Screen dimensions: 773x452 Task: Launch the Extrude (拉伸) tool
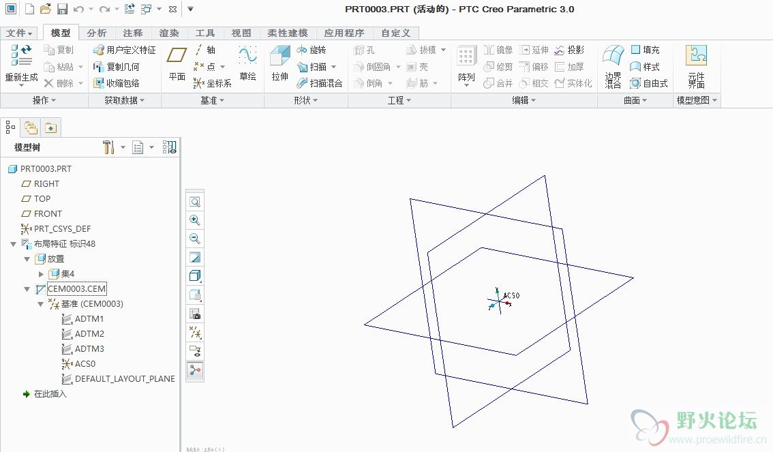[280, 63]
